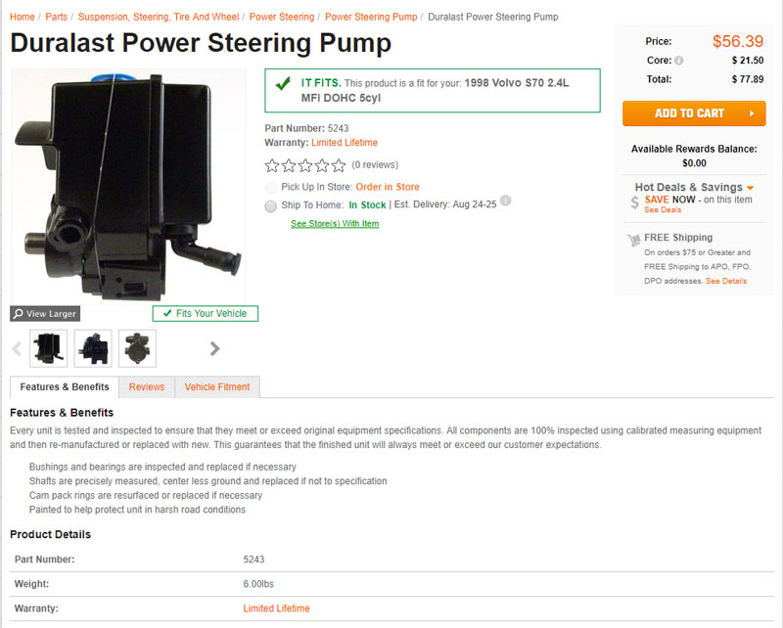Select the second product thumbnail
This screenshot has height=628, width=783.
click(93, 348)
